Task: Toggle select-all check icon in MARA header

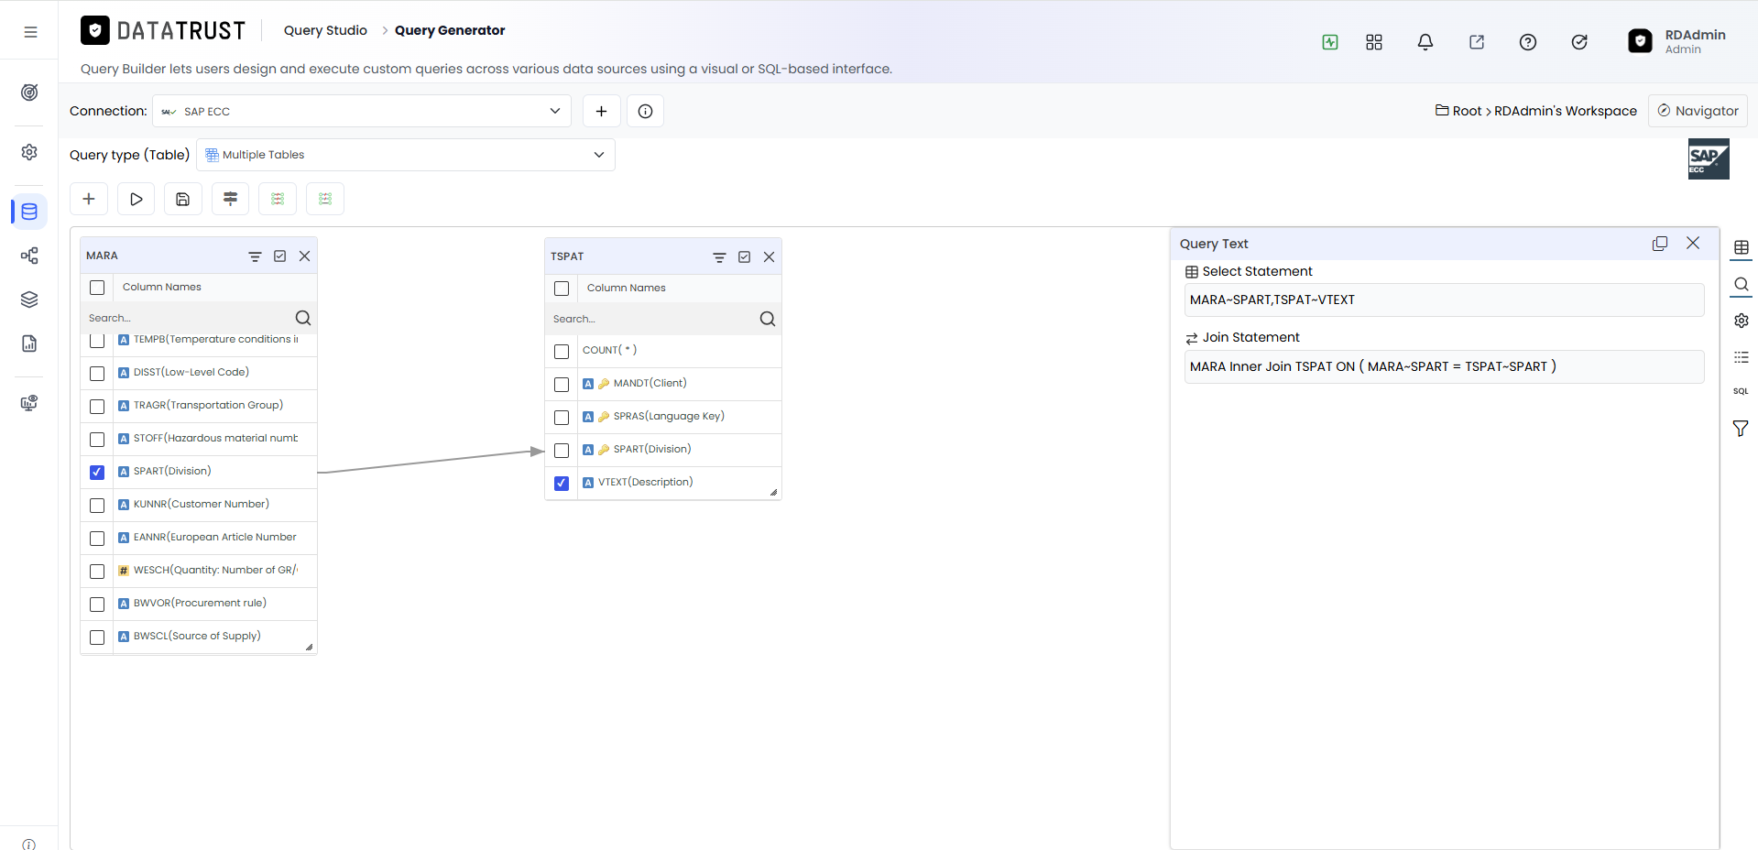Action: tap(280, 256)
